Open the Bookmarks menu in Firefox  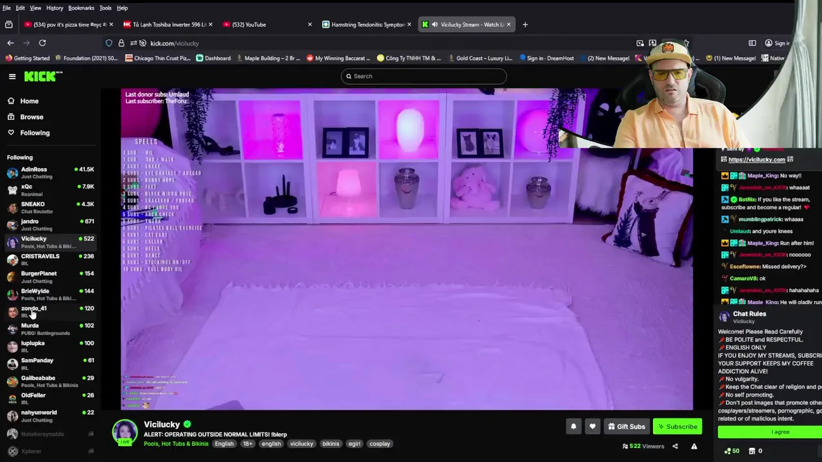click(x=81, y=8)
